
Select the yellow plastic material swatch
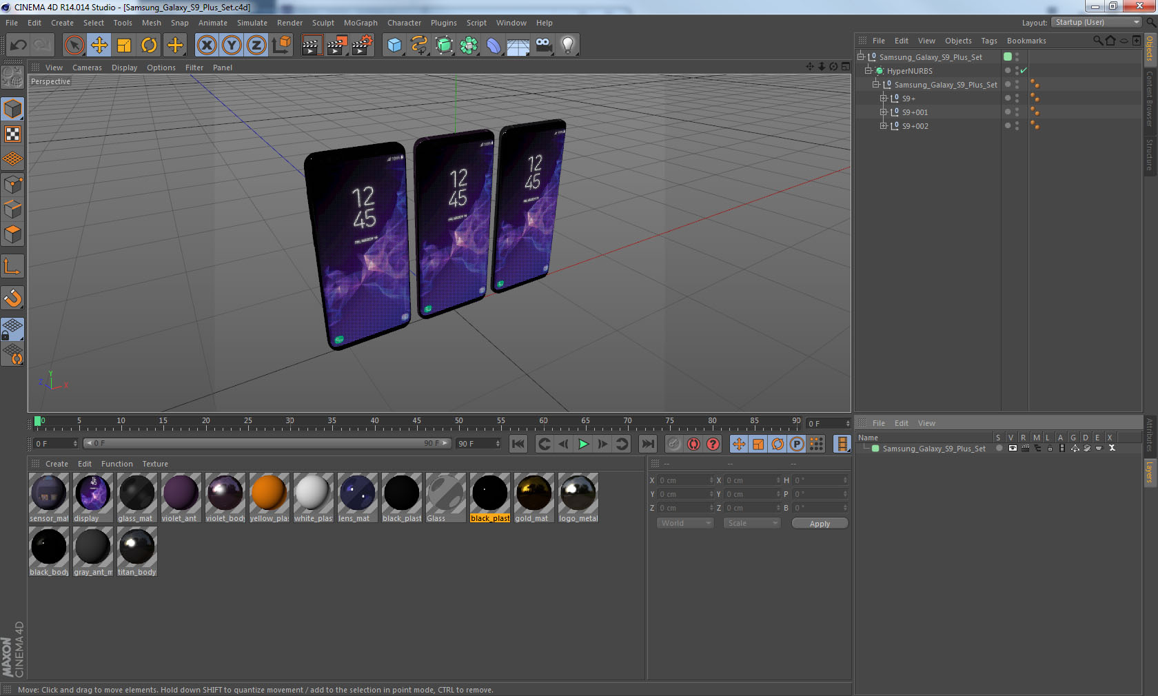coord(269,497)
